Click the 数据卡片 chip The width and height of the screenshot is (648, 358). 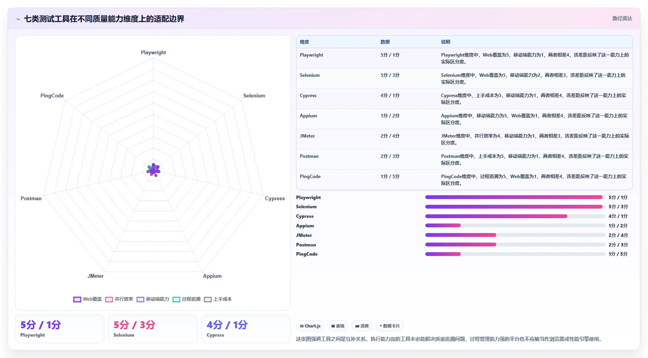pyautogui.click(x=390, y=326)
